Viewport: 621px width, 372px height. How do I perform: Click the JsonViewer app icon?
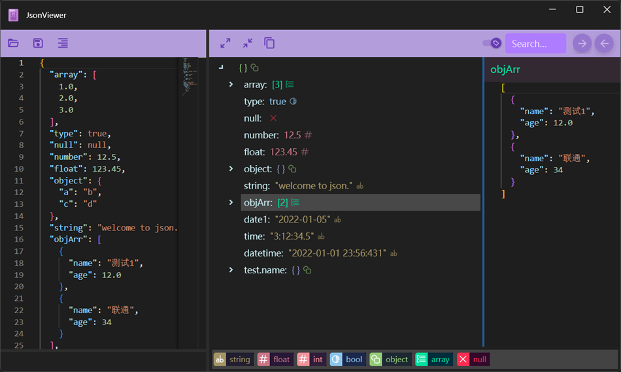click(x=14, y=15)
